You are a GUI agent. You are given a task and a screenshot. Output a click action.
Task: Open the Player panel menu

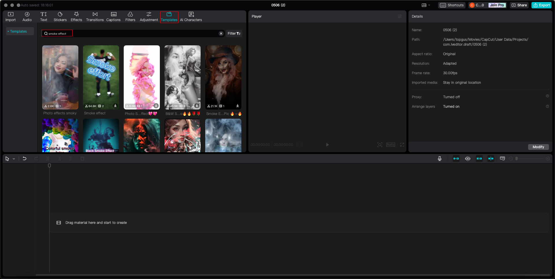click(x=400, y=16)
